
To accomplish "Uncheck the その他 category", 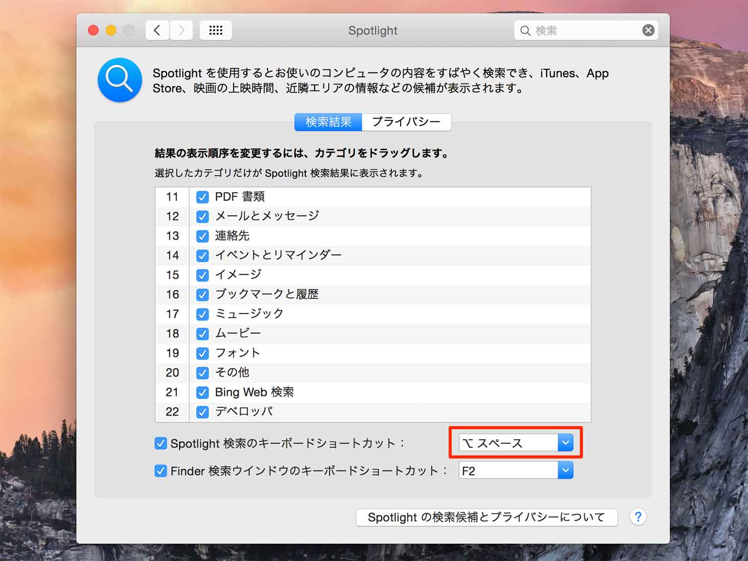I will pyautogui.click(x=202, y=372).
